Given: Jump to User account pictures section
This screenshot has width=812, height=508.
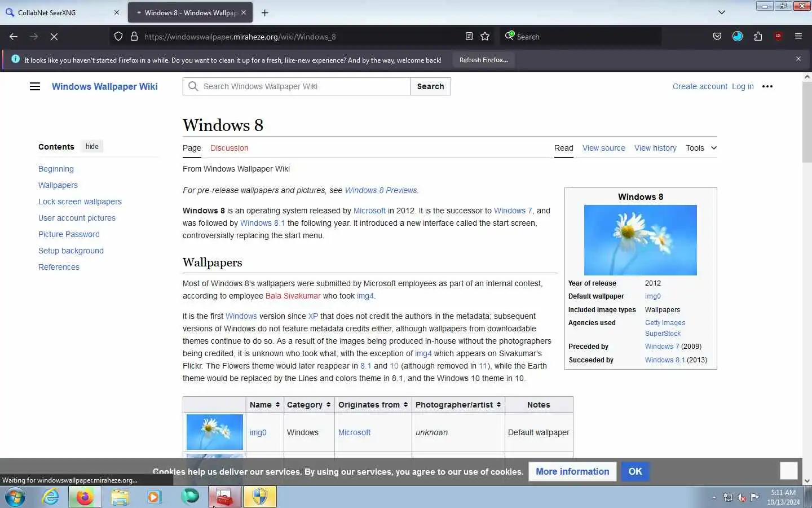Looking at the screenshot, I should pos(77,218).
